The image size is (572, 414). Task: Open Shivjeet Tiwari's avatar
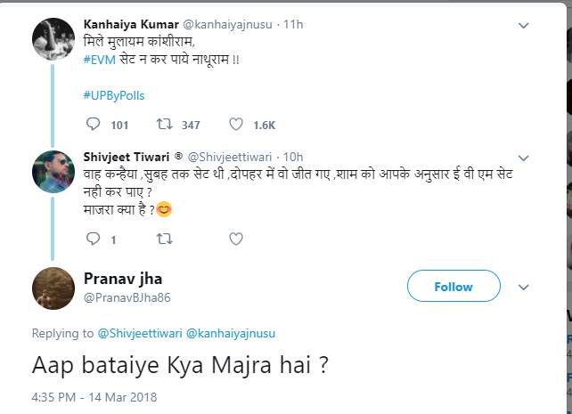(52, 168)
